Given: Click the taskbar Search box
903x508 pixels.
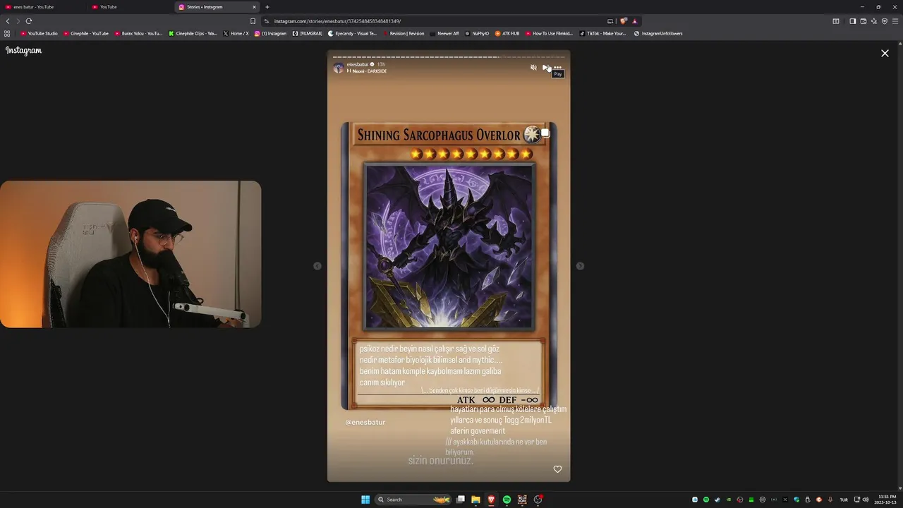Looking at the screenshot, I should tap(413, 500).
